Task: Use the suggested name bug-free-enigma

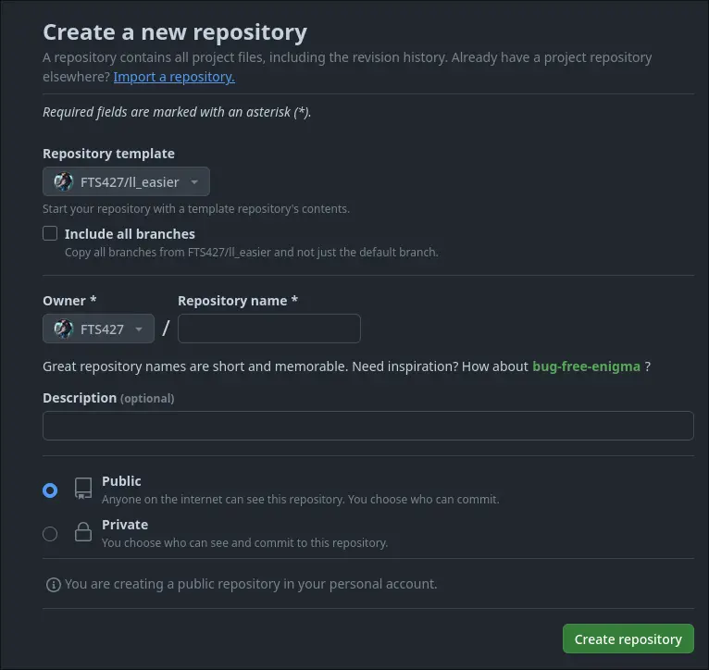Action: pyautogui.click(x=586, y=366)
